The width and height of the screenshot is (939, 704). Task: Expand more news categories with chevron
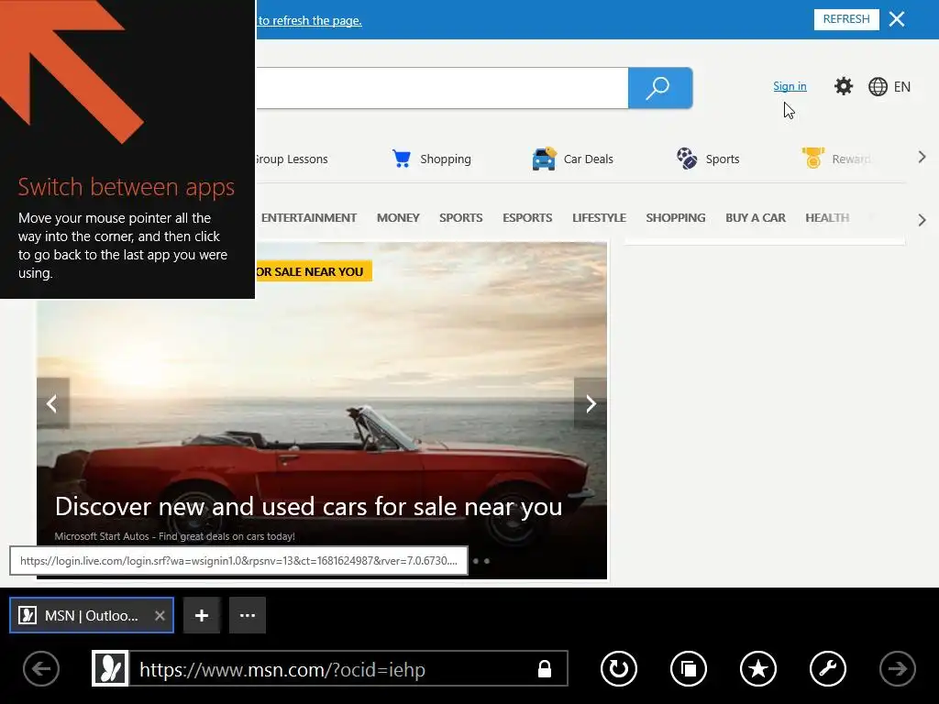point(922,220)
